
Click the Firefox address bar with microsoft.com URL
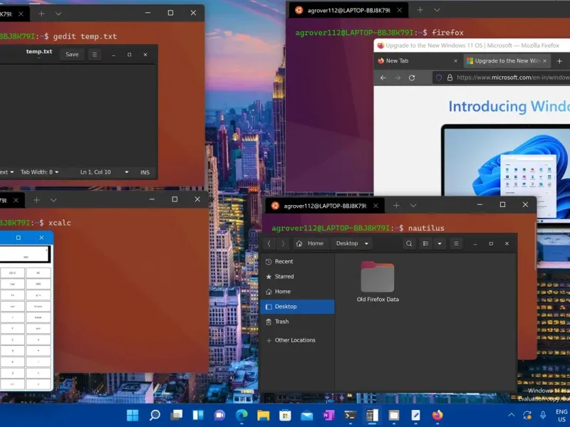tap(502, 78)
